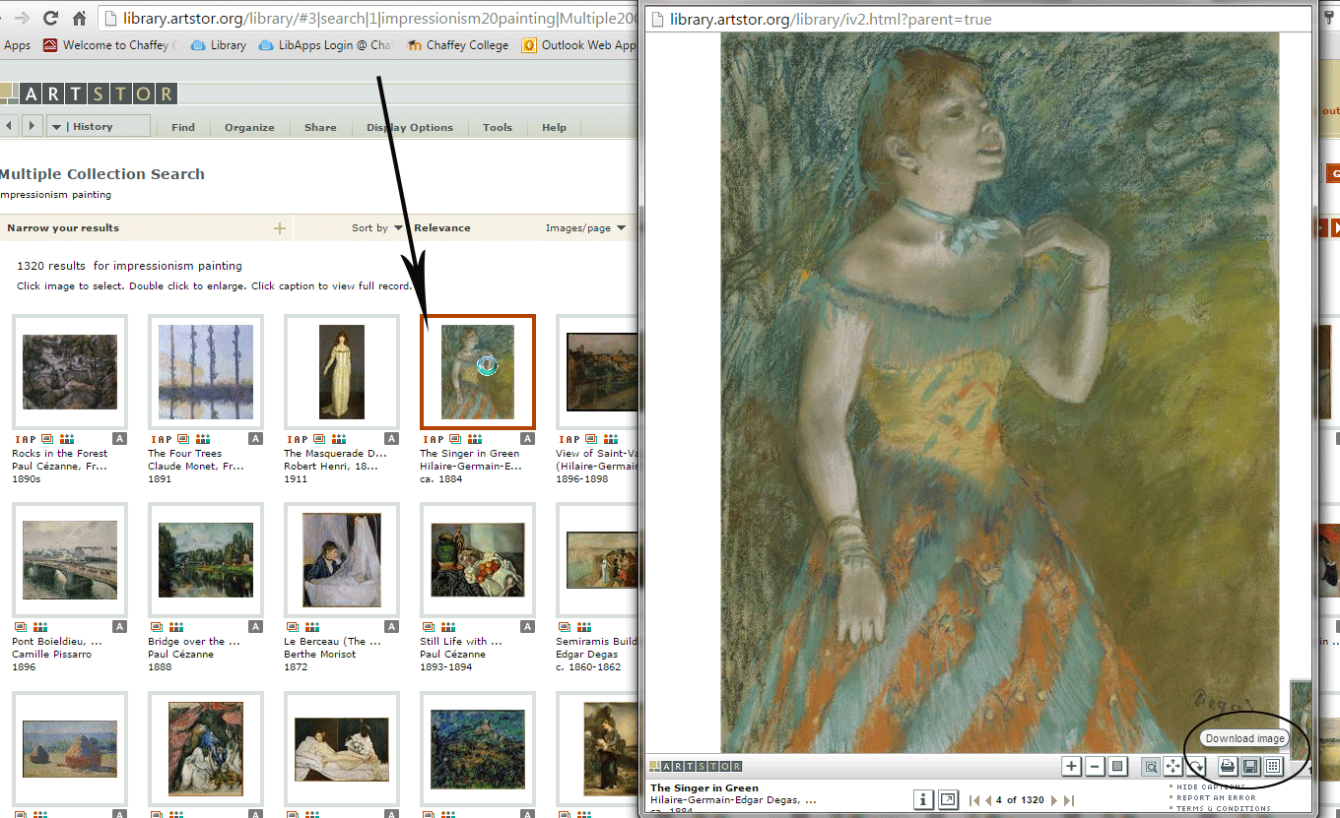Click caption 'Claude Monet, Fr...'
The width and height of the screenshot is (1340, 818).
pyautogui.click(x=195, y=467)
